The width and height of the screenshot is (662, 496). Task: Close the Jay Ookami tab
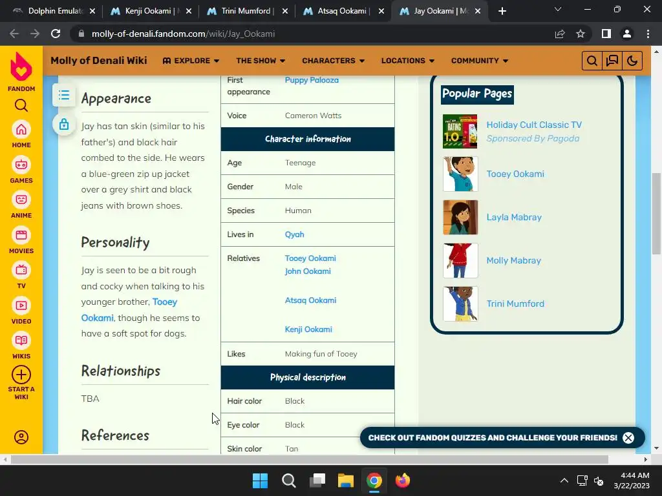(x=478, y=12)
